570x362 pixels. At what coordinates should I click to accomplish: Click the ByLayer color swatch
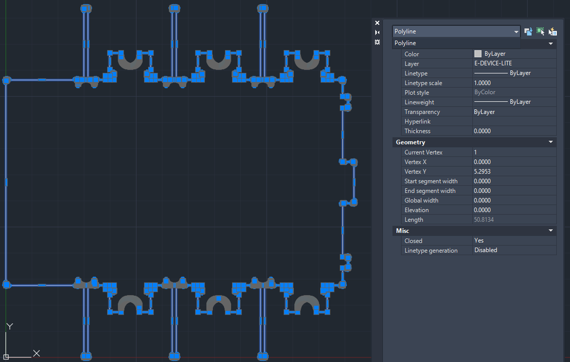478,54
